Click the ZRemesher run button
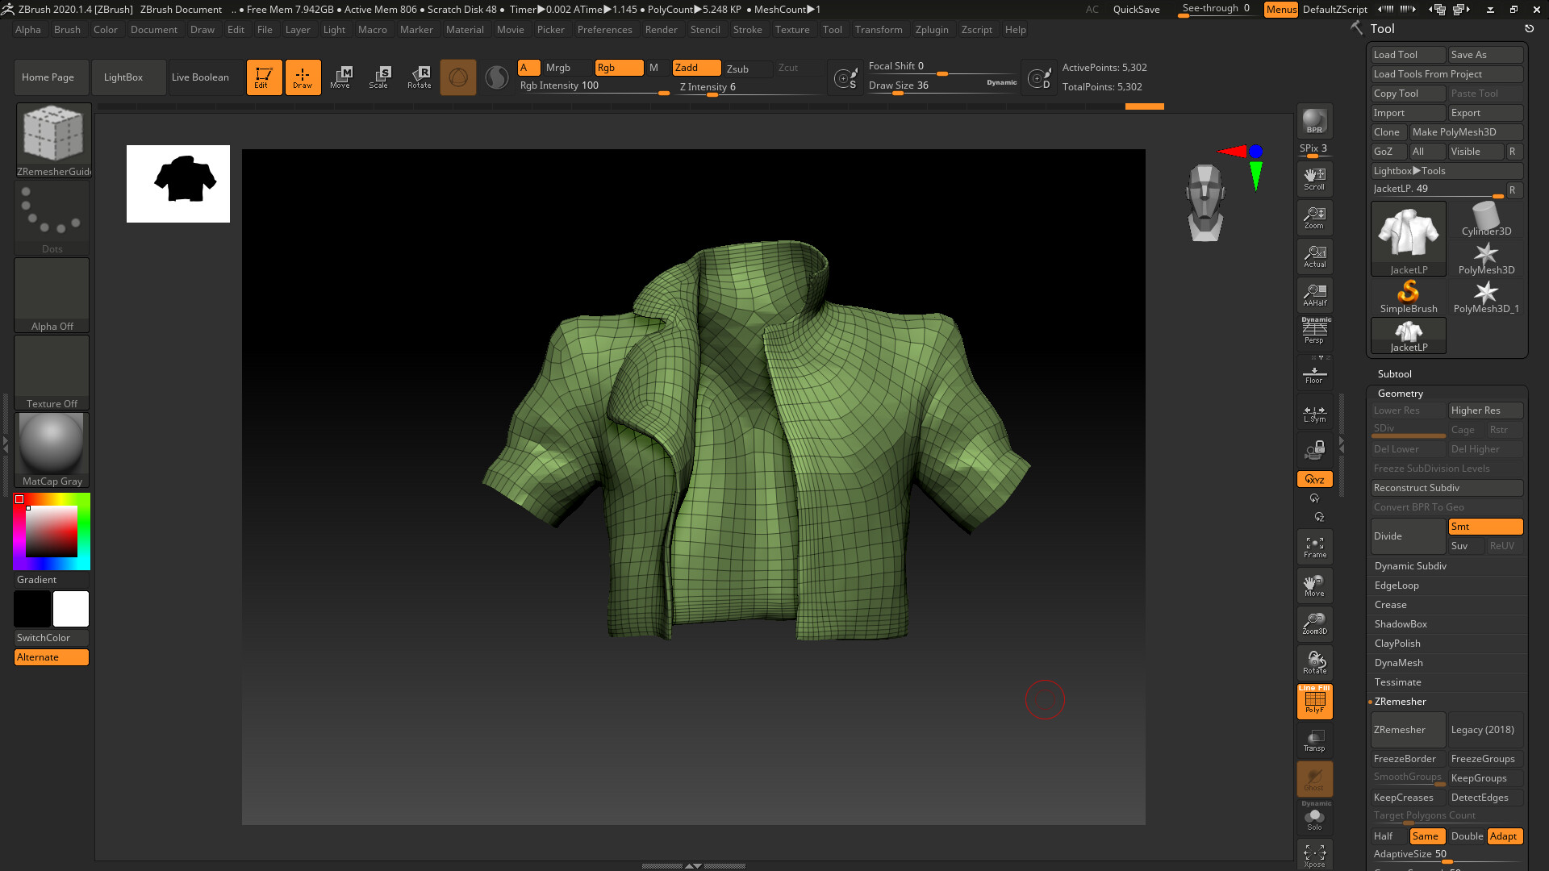The height and width of the screenshot is (871, 1549). tap(1408, 730)
